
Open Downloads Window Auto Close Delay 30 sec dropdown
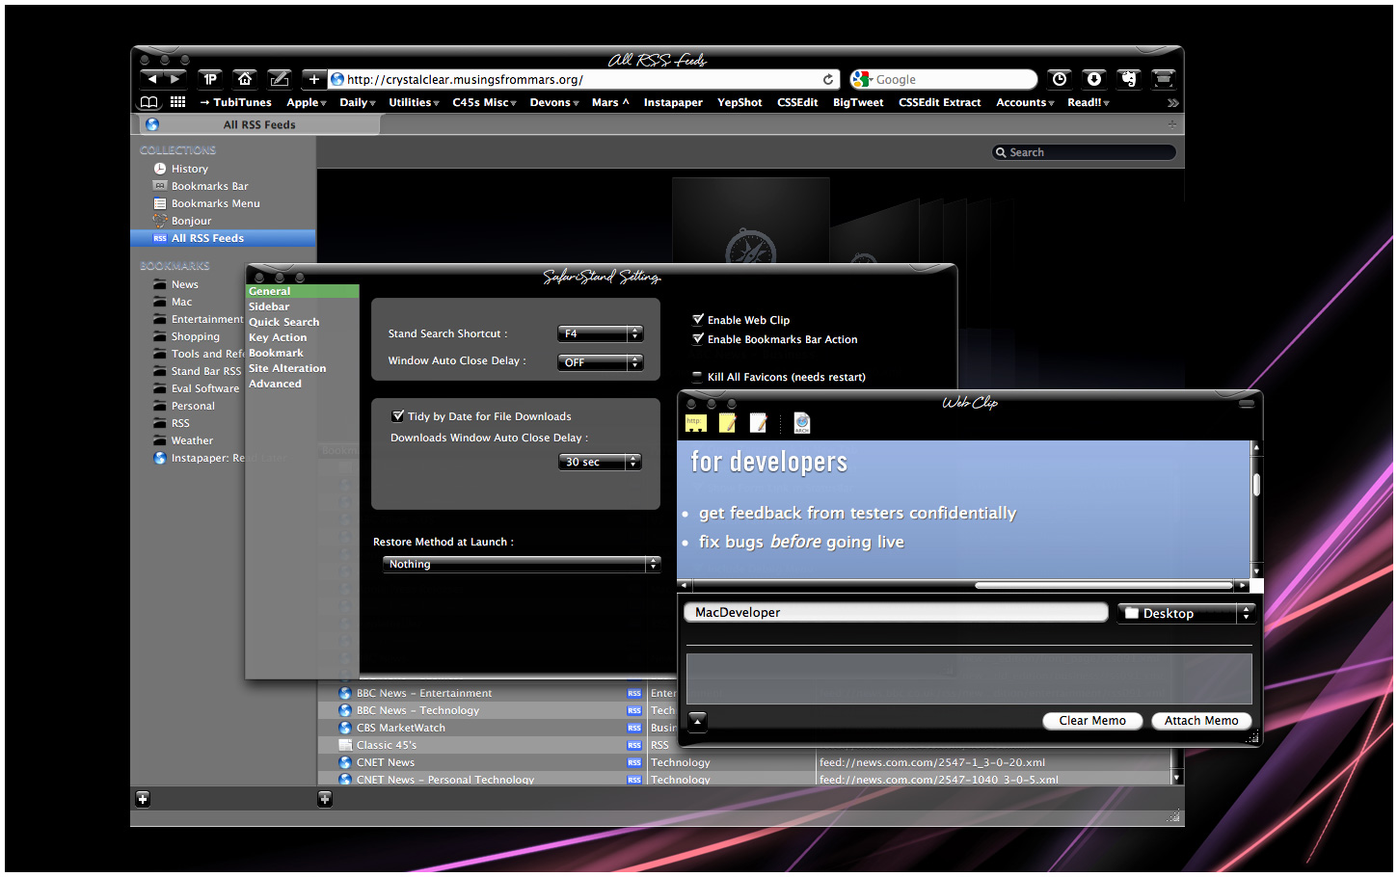click(600, 462)
